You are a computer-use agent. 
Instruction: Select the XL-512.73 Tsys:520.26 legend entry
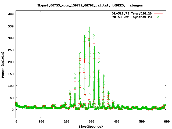(132, 13)
